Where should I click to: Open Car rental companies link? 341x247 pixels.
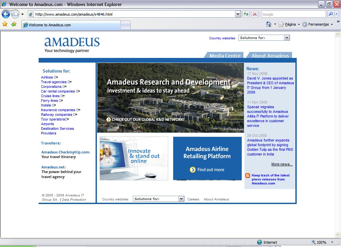click(x=58, y=91)
